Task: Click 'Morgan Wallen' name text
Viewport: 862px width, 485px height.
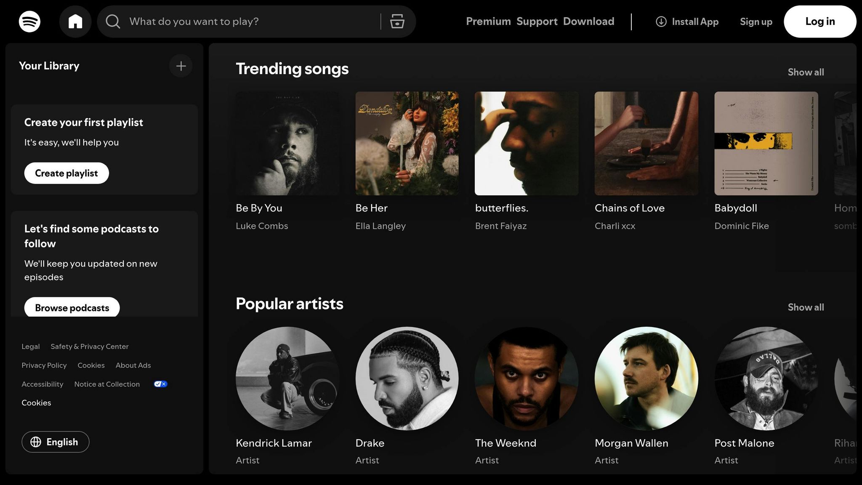Action: coord(631,443)
